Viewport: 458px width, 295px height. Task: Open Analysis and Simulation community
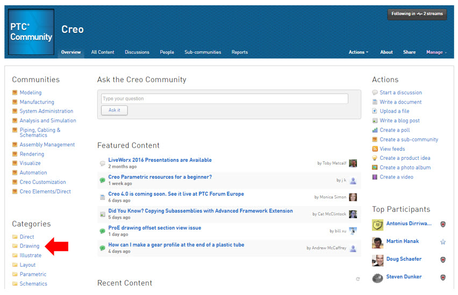48,120
